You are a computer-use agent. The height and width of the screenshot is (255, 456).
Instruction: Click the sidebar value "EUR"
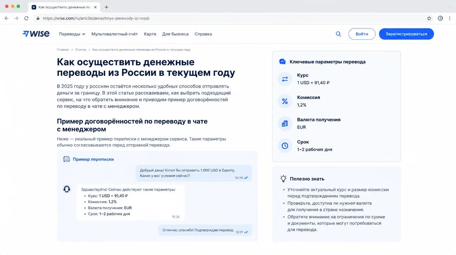pos(301,127)
